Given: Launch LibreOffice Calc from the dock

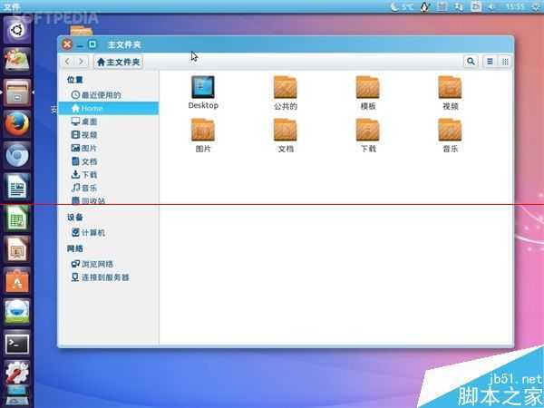Looking at the screenshot, I should 17,219.
